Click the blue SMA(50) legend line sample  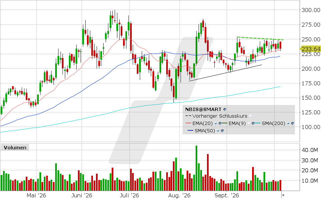tap(190, 130)
